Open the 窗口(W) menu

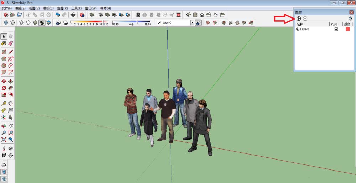pos(91,8)
